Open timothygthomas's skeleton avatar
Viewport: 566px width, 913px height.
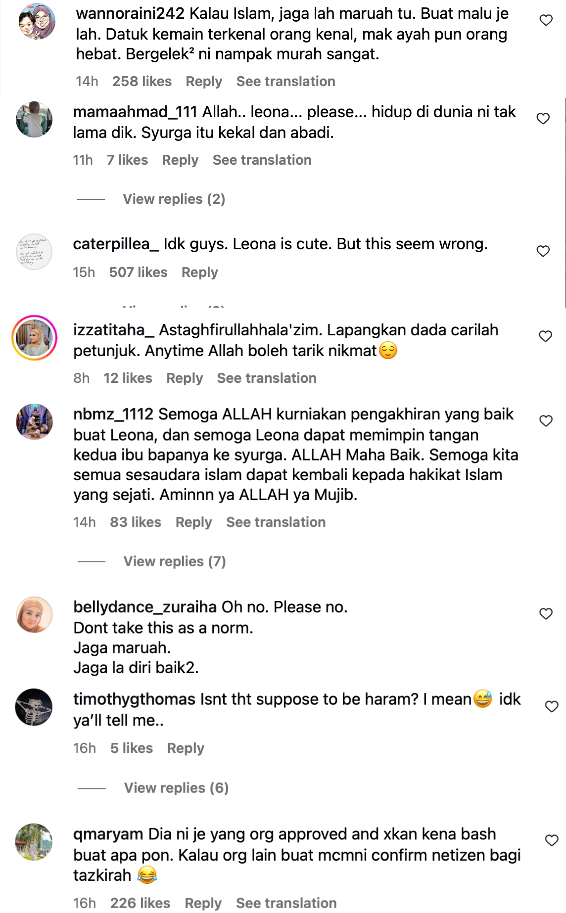tap(34, 707)
